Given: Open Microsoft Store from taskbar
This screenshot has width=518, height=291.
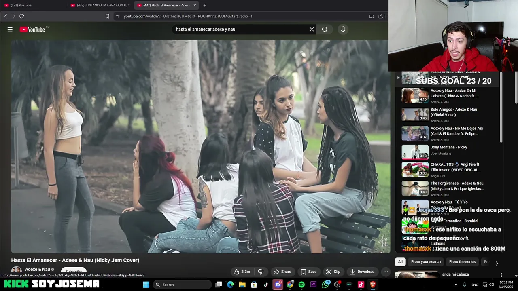Looking at the screenshot, I should 254,285.
